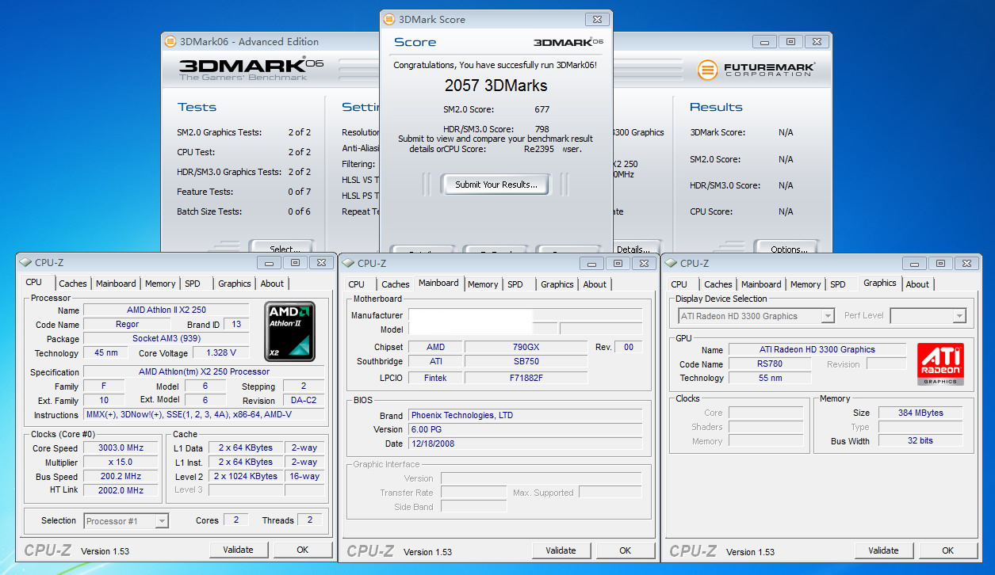The height and width of the screenshot is (575, 995).
Task: Click the title bar icon of right CPU-Z window
Action: [x=671, y=264]
